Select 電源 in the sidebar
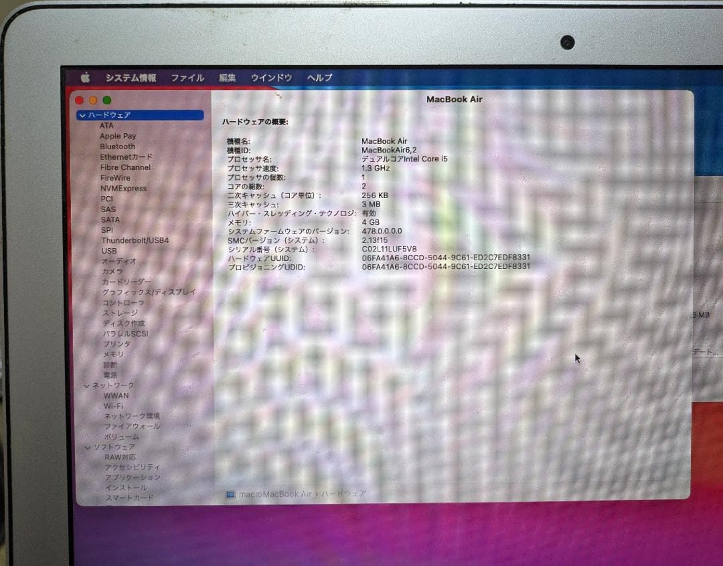 tap(110, 375)
